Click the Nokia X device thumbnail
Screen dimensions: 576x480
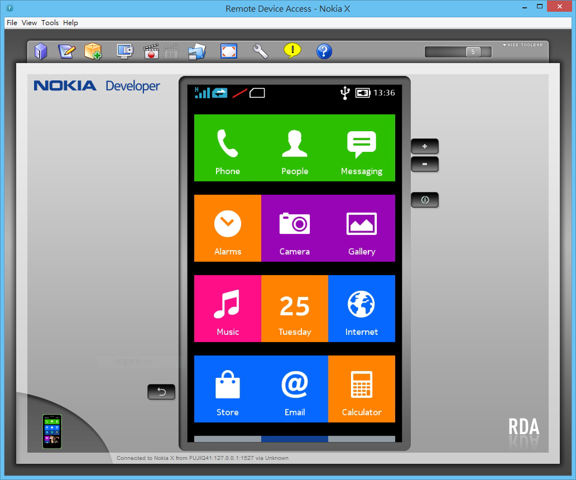(52, 431)
